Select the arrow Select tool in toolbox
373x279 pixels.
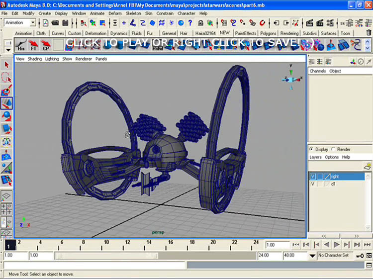(6, 65)
